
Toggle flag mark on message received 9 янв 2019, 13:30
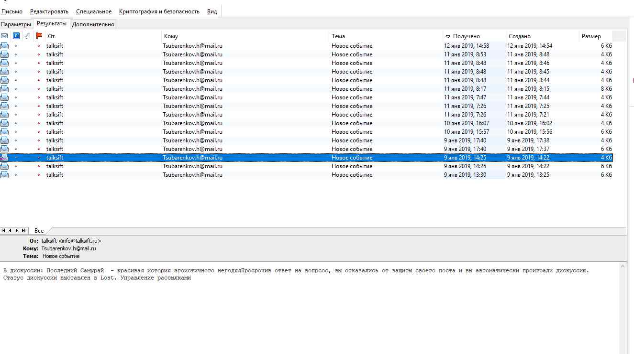tap(39, 175)
